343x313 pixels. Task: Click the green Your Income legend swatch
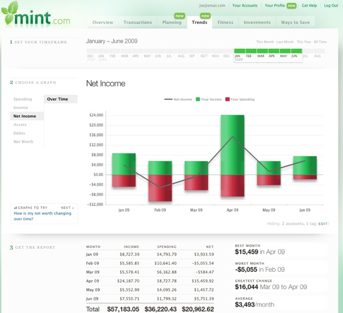click(198, 99)
